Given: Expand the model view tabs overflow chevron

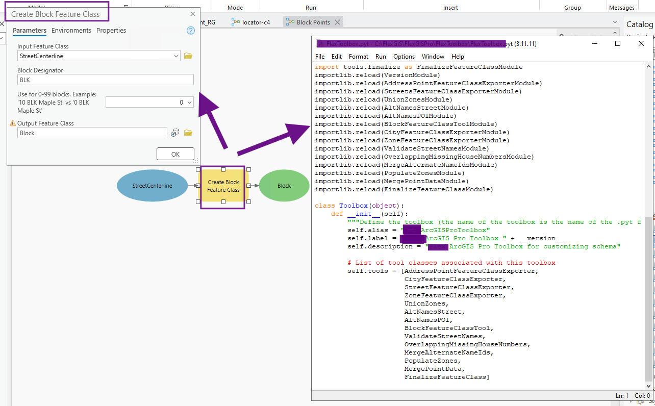Looking at the screenshot, I should 615,22.
